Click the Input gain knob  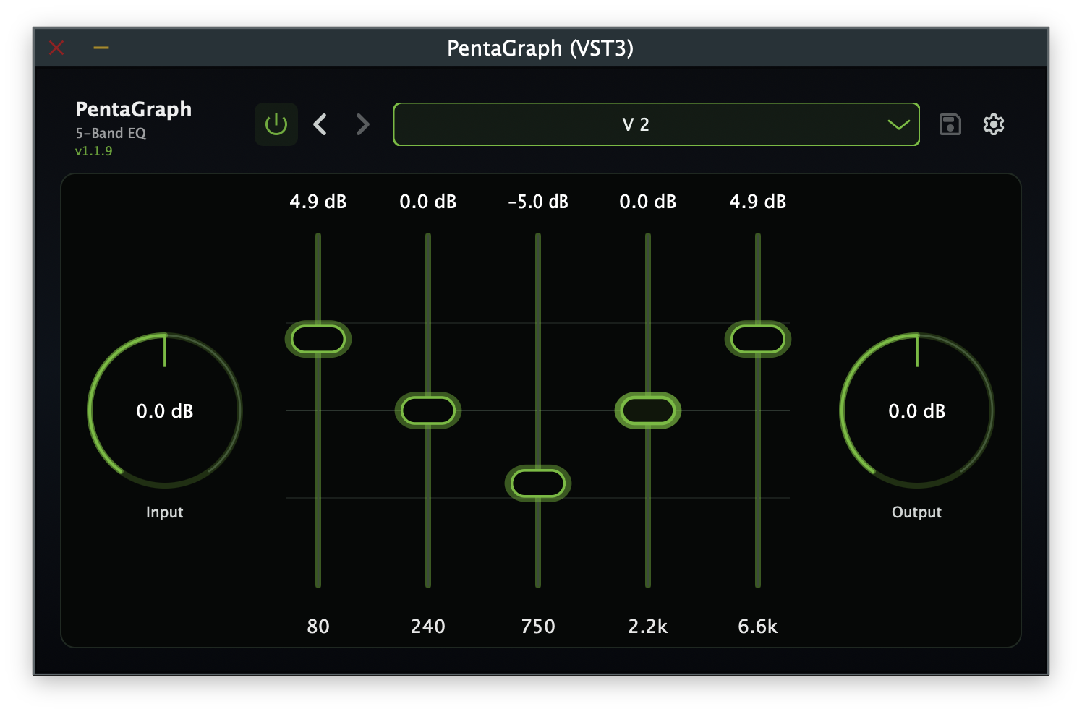(165, 410)
